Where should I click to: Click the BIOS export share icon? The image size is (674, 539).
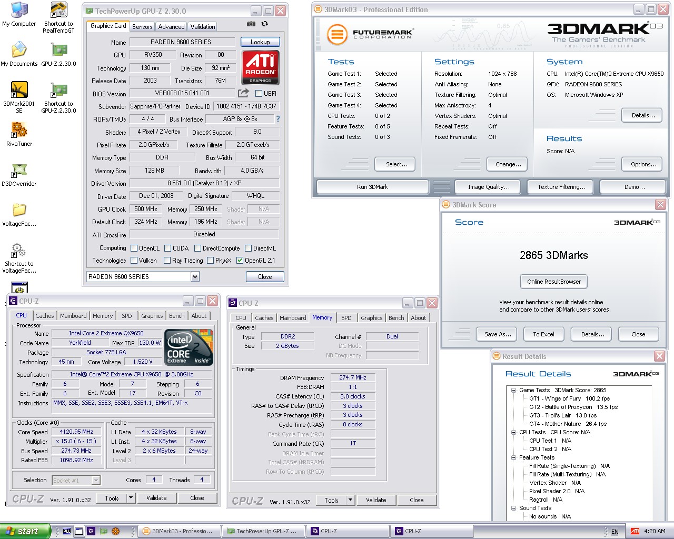(x=243, y=93)
